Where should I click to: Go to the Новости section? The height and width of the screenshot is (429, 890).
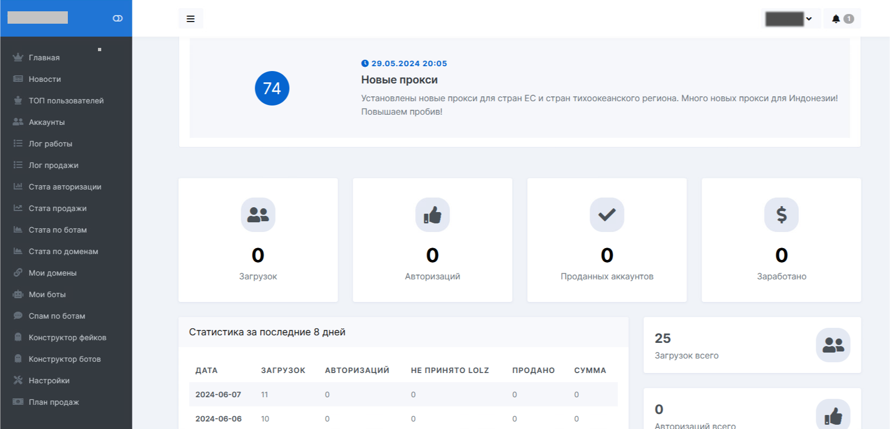[x=45, y=79]
